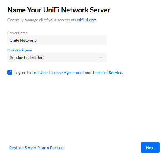Open the Terms of Service link
Screen dimensions: 168x157
(107, 73)
